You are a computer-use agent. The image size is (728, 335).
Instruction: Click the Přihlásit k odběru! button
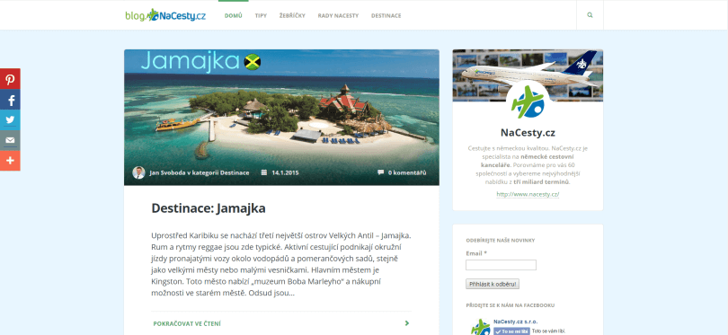click(493, 284)
